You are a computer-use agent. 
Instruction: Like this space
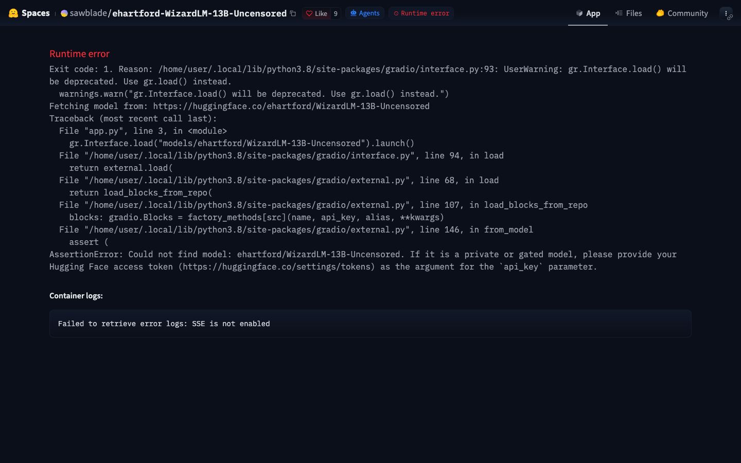click(316, 13)
